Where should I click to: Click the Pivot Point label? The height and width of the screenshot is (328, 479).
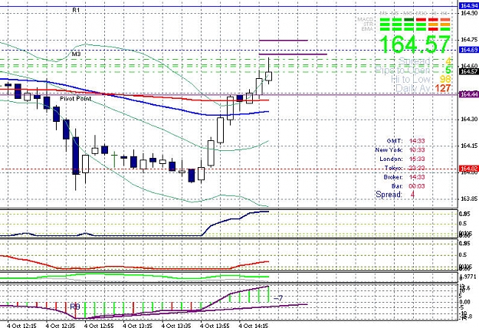(x=75, y=99)
